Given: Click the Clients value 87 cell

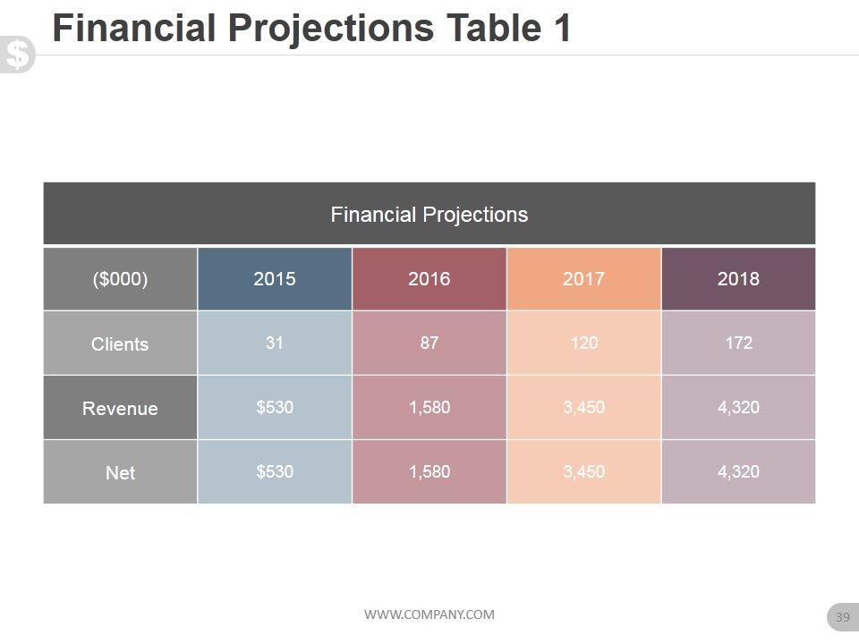Looking at the screenshot, I should tap(429, 343).
